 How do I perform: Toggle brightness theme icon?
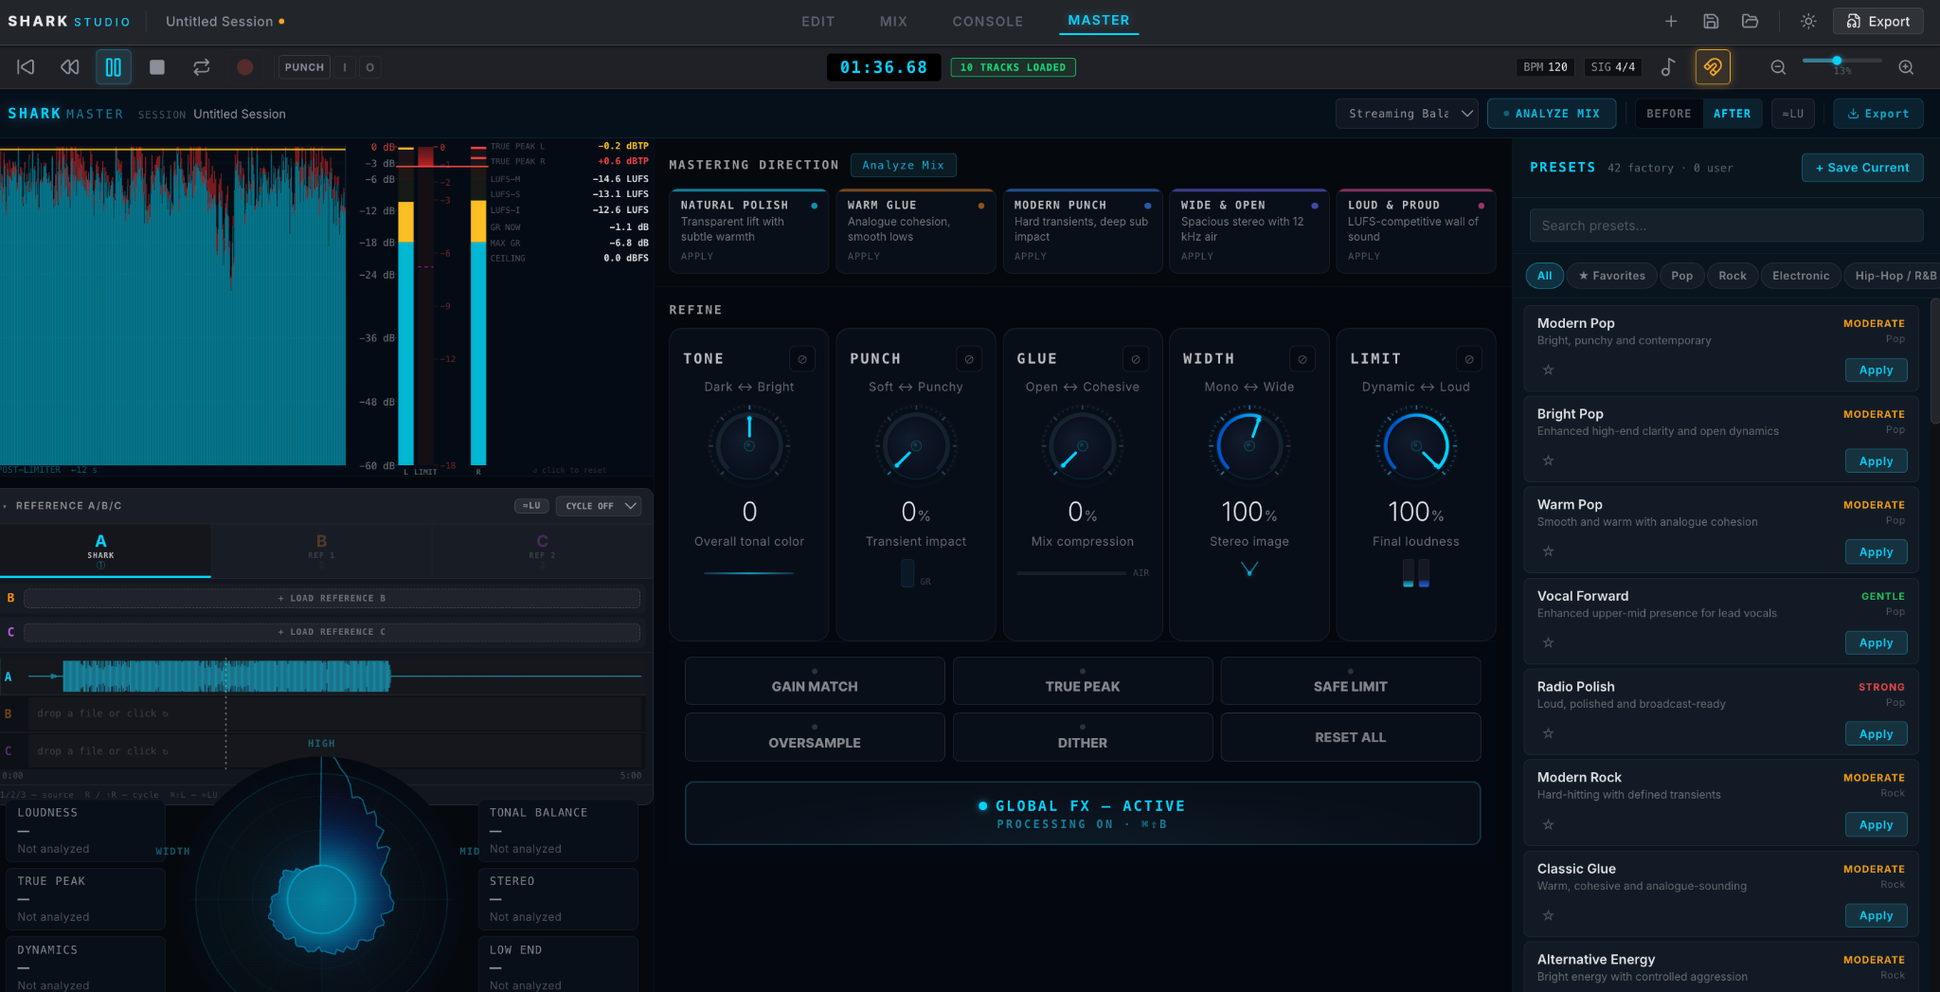[x=1808, y=21]
